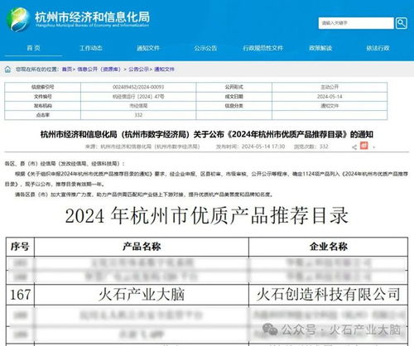Open the 公示公告 navigation tab
Viewport: 414px width, 346px height.
click(x=205, y=48)
